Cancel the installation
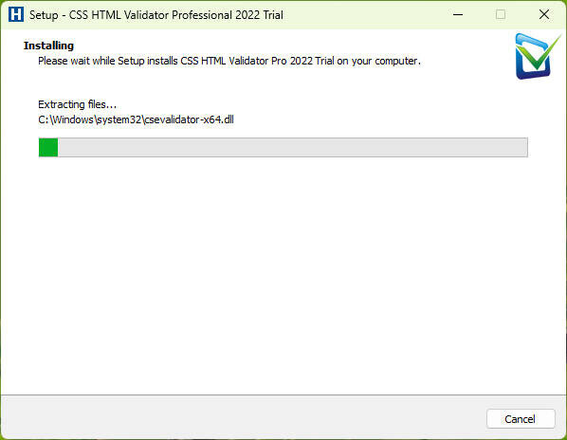567x440 pixels. click(521, 419)
